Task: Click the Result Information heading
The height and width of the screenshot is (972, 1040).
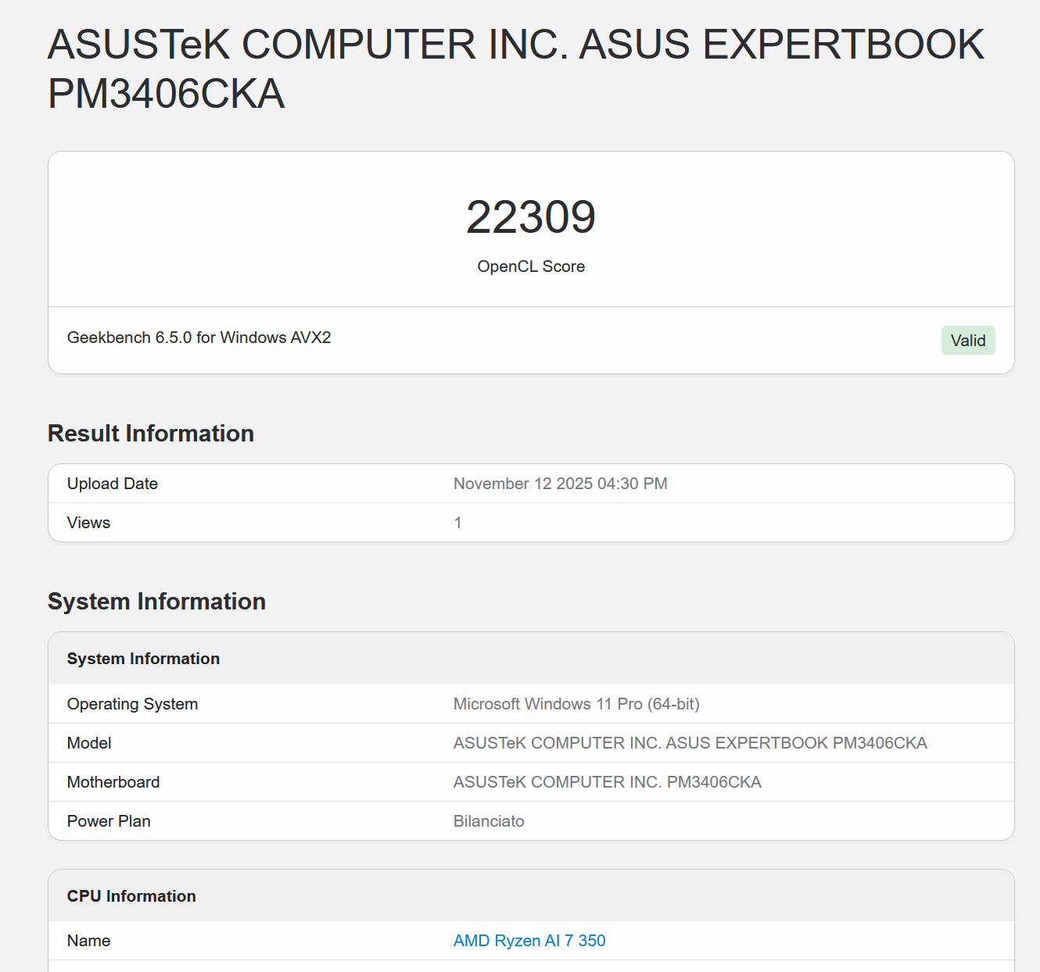Action: pyautogui.click(x=151, y=434)
